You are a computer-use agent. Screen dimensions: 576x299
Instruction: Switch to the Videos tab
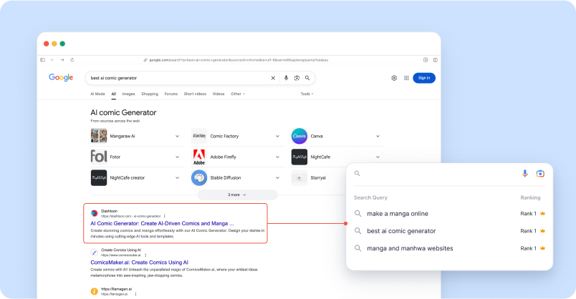click(x=219, y=94)
